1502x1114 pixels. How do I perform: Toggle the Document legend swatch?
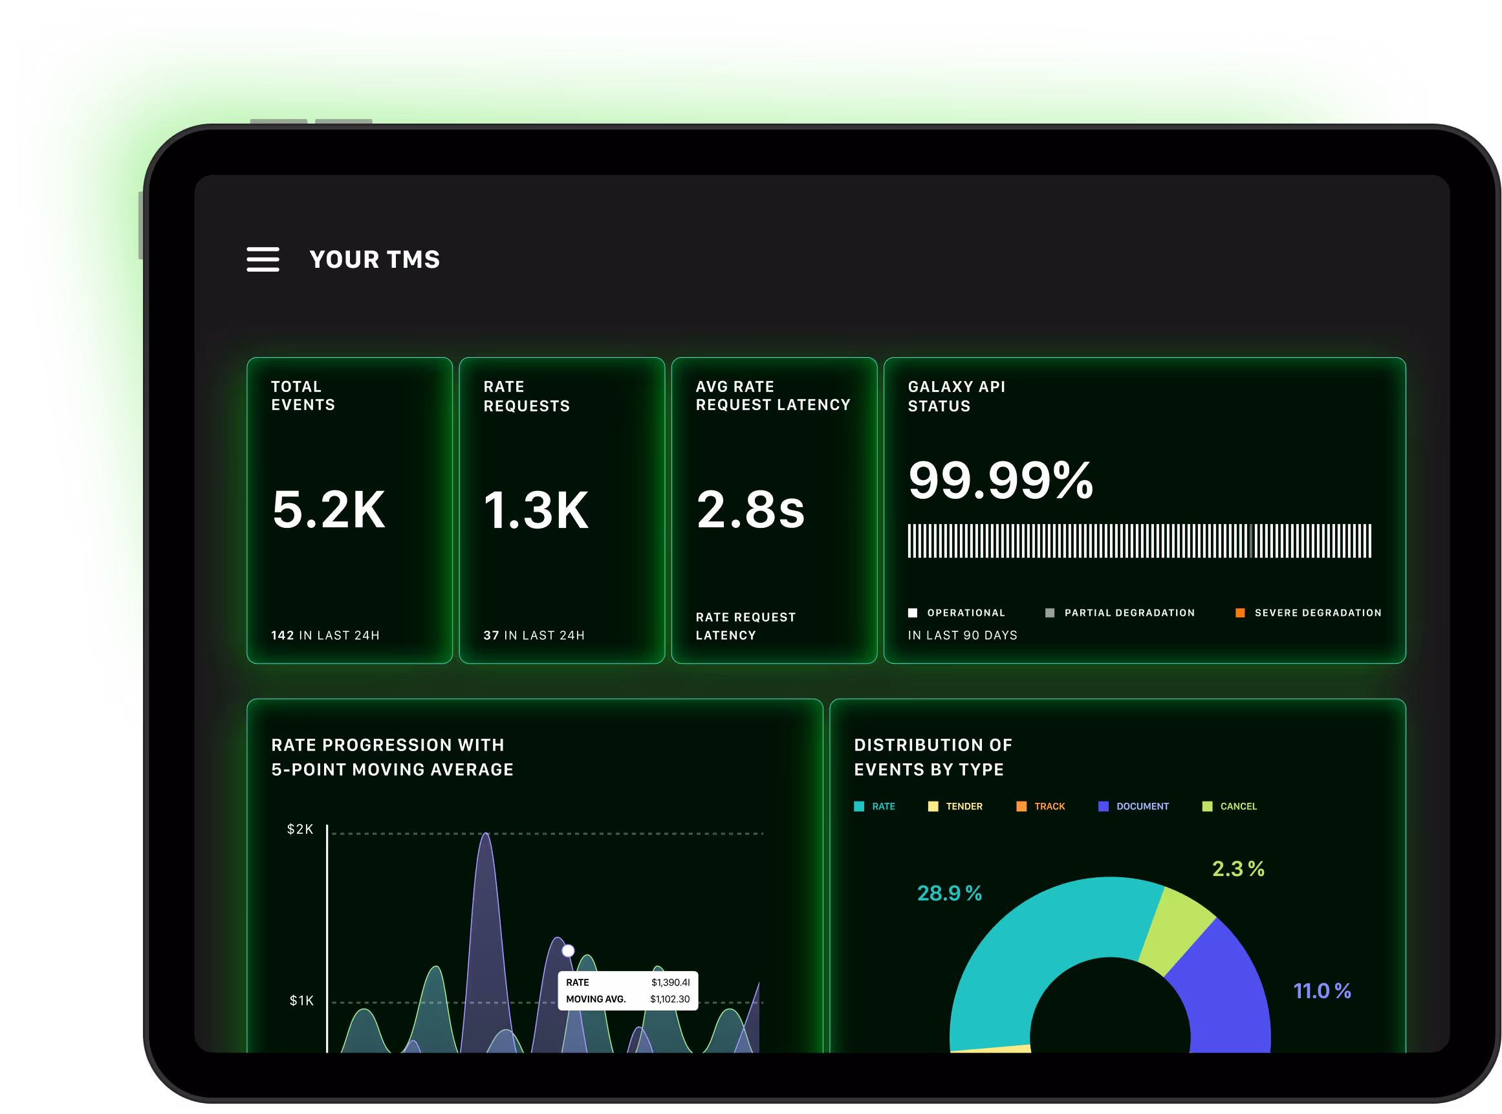[1104, 807]
